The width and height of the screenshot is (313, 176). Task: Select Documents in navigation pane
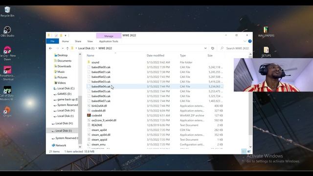pos(64,61)
